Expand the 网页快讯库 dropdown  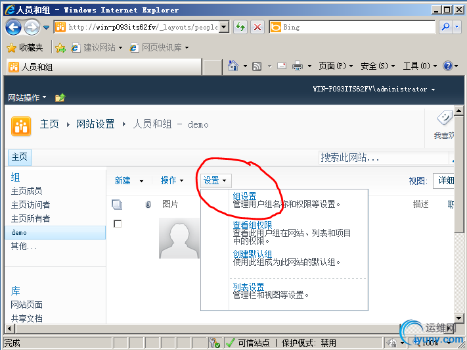click(x=187, y=47)
